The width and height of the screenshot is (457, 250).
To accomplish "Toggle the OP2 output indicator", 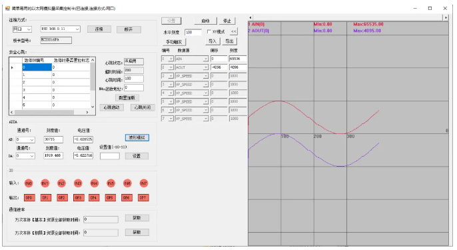I will [x=62, y=198].
